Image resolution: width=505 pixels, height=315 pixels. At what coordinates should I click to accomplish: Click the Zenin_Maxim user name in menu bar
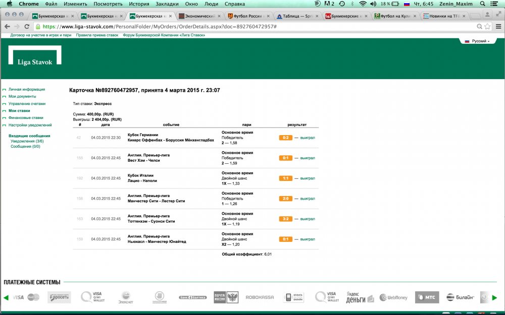pos(456,4)
